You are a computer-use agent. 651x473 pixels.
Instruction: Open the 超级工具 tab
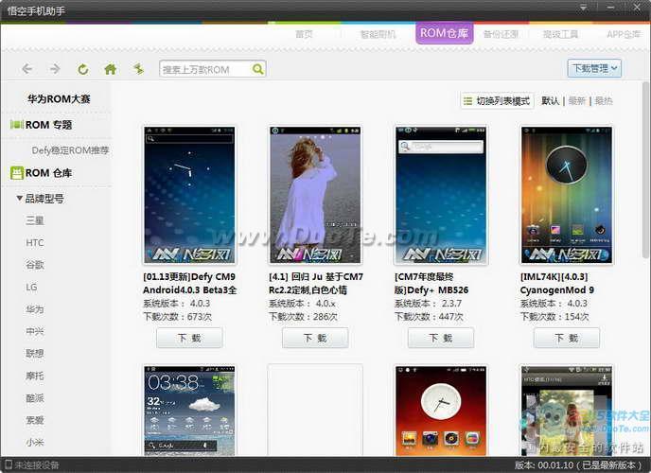(560, 34)
